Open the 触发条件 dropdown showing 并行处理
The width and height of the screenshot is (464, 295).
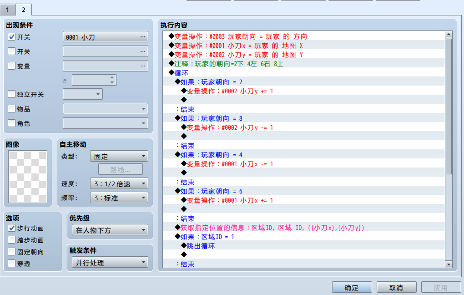click(x=110, y=262)
